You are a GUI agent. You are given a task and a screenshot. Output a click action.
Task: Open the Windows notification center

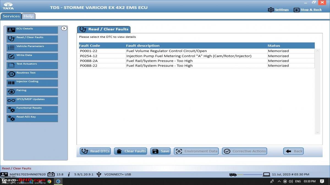click(x=322, y=181)
